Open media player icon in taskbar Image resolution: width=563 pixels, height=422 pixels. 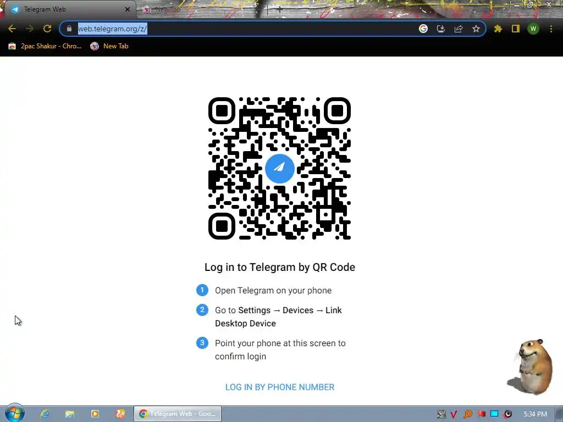(95, 414)
